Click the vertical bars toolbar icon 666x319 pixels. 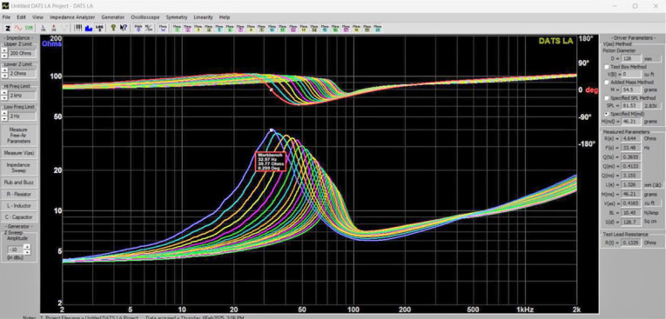(x=78, y=28)
